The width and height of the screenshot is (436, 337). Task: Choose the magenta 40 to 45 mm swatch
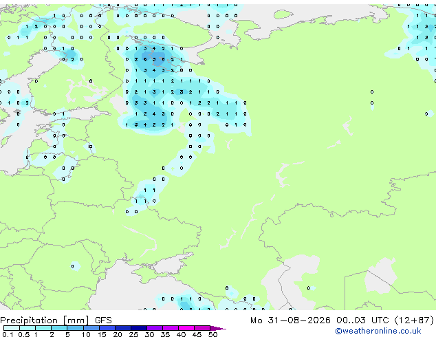[x=186, y=328]
